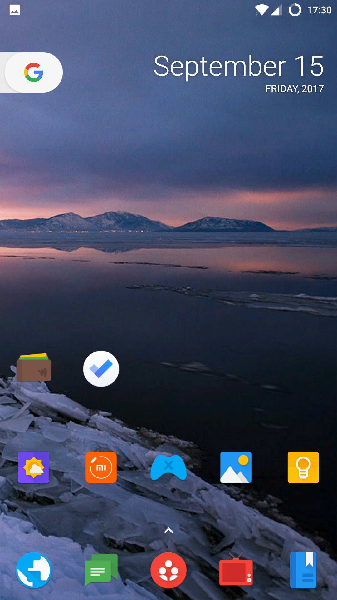The width and height of the screenshot is (337, 600).
Task: Open the brown wallet app
Action: coord(34,367)
